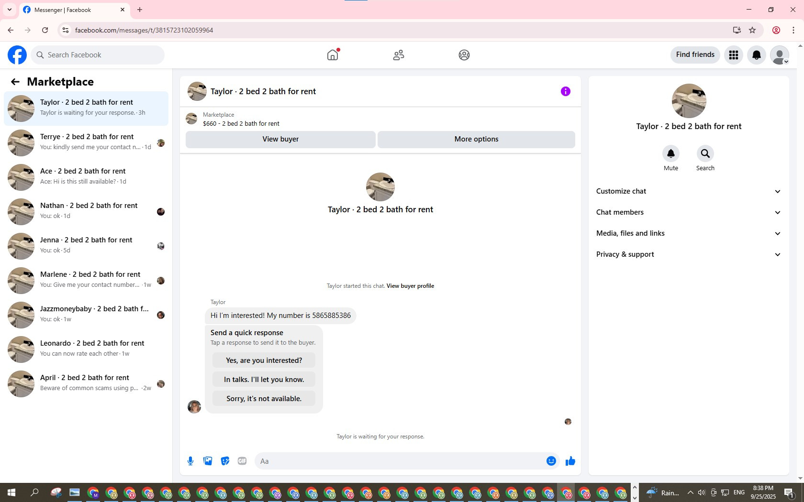Open Windows notification center icon
804x502 pixels.
(x=789, y=492)
